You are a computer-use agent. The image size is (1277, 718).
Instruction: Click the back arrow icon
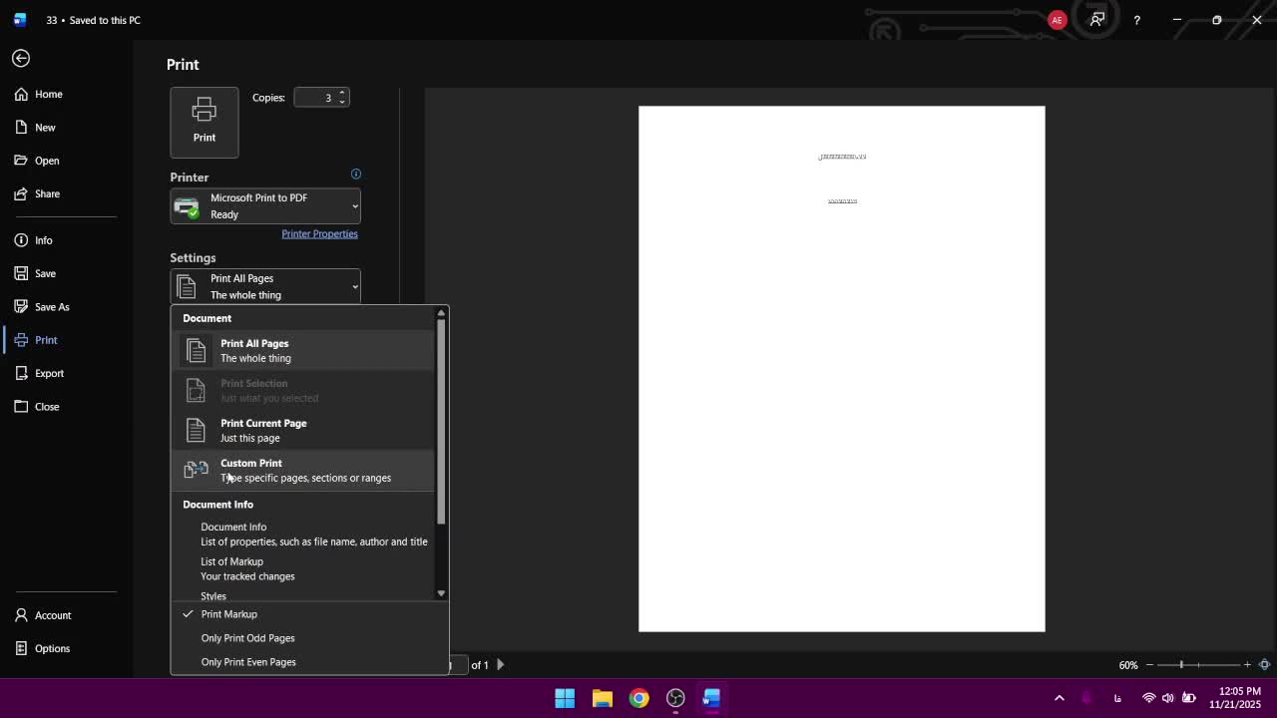pos(21,59)
